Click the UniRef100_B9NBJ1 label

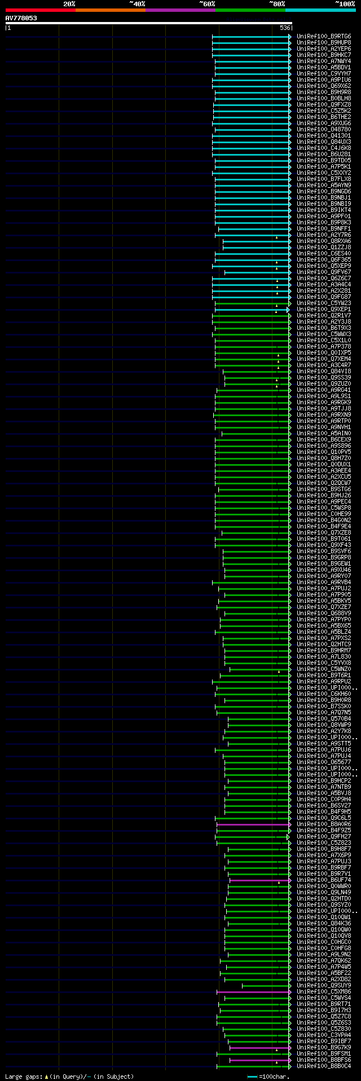pyautogui.click(x=324, y=198)
